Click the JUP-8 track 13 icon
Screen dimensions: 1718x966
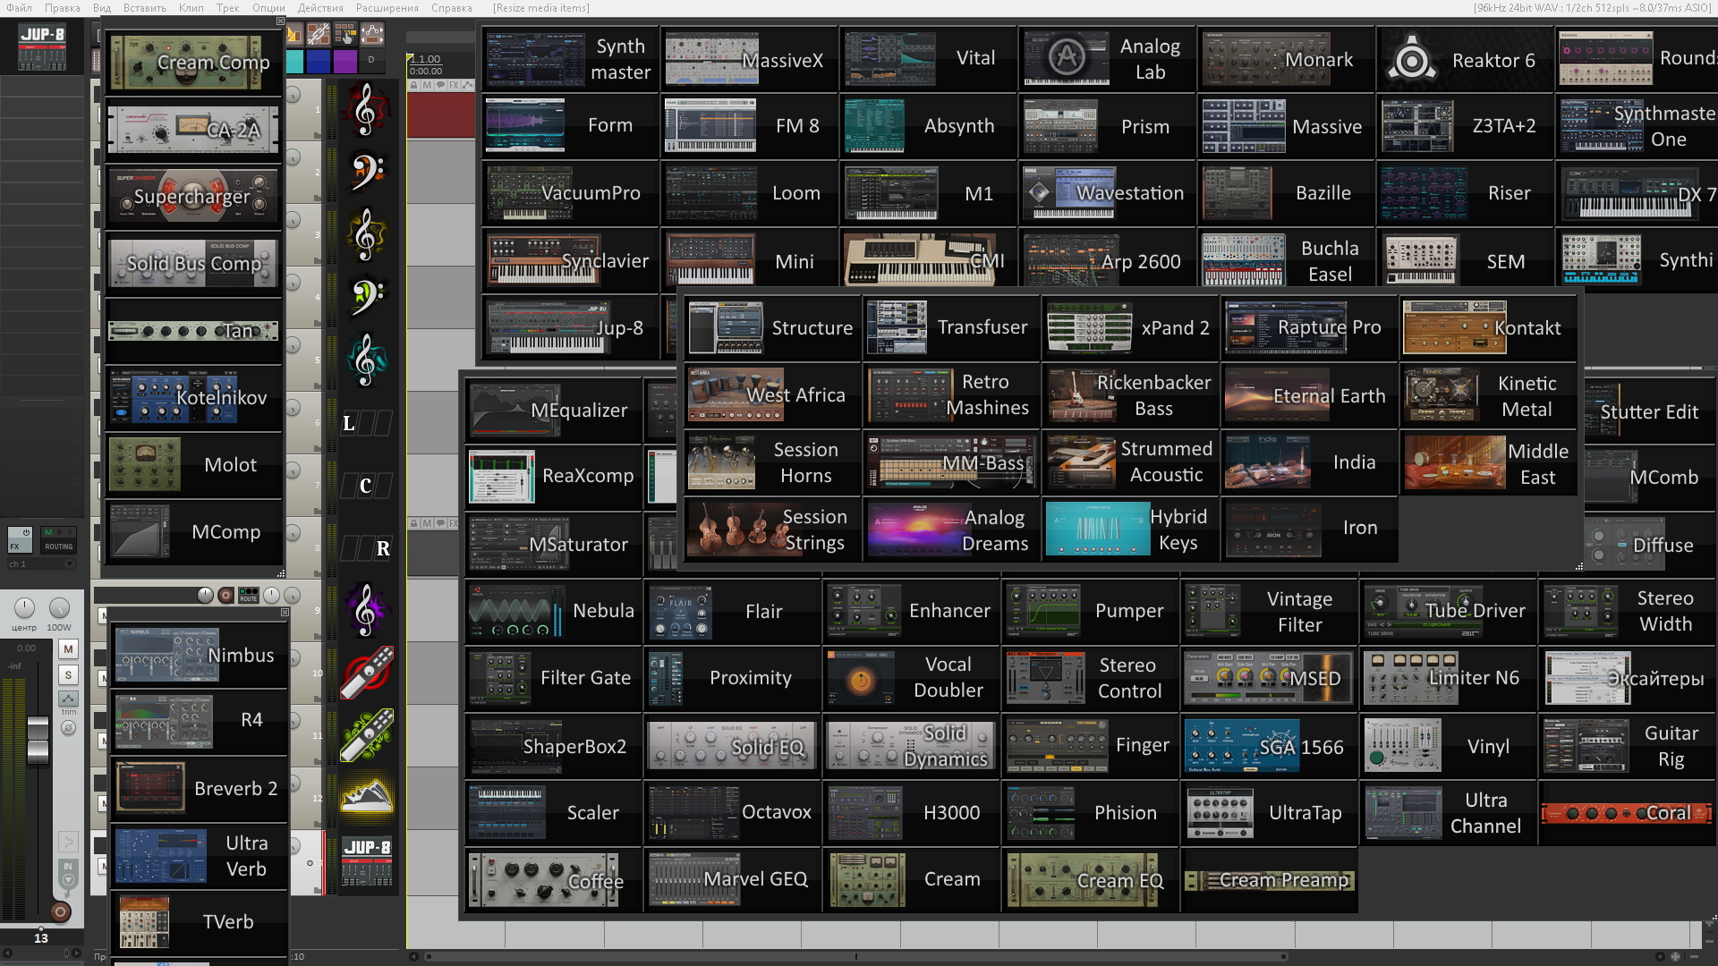367,862
